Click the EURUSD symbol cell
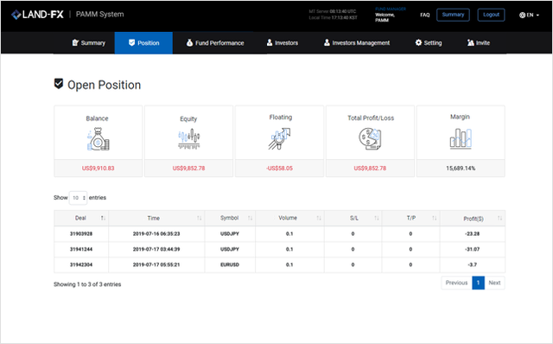Screen dimensions: 553x344 click(230, 265)
